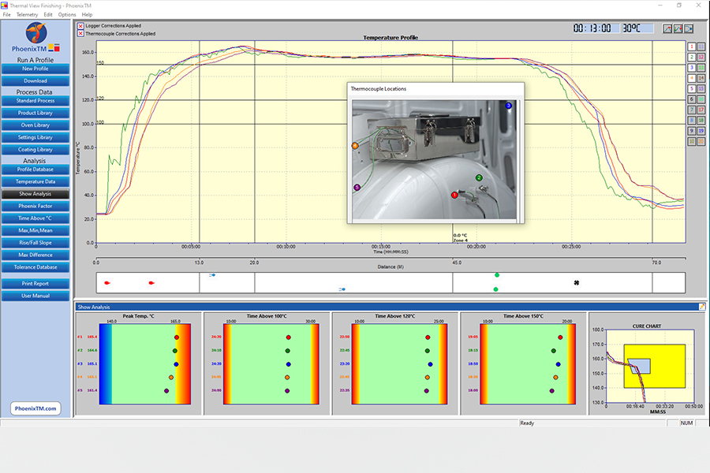Open the Standard Process button
The image size is (710, 473).
click(x=35, y=101)
